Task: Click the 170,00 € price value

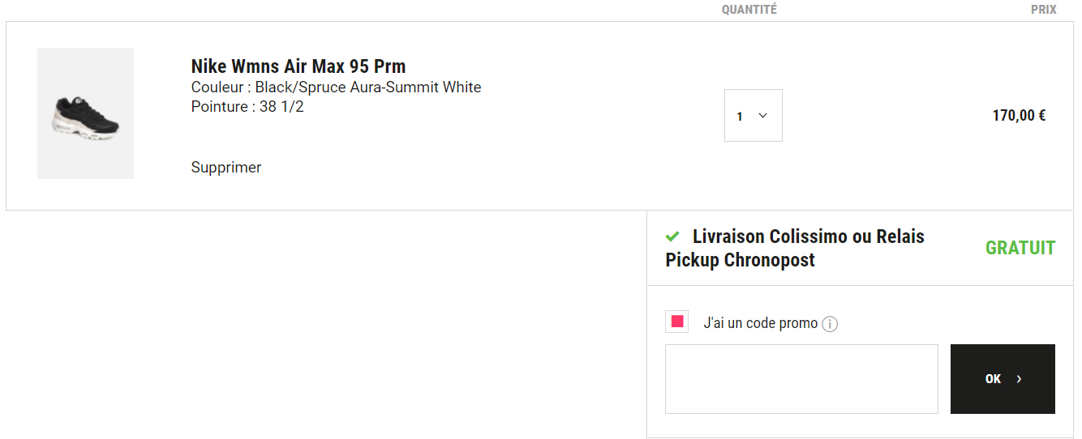Action: coord(1019,116)
